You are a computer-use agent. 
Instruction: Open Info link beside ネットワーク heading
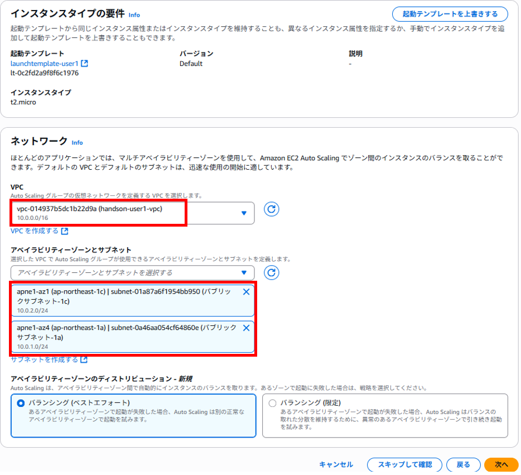pos(78,142)
